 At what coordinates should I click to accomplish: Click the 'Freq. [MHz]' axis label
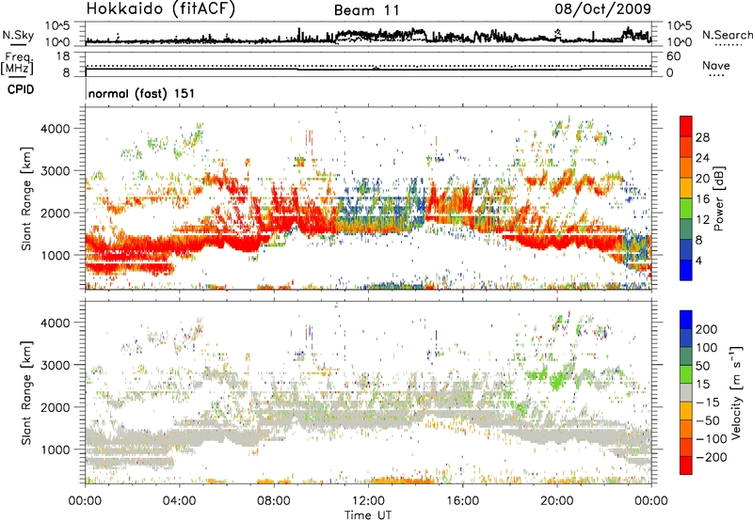tap(18, 64)
